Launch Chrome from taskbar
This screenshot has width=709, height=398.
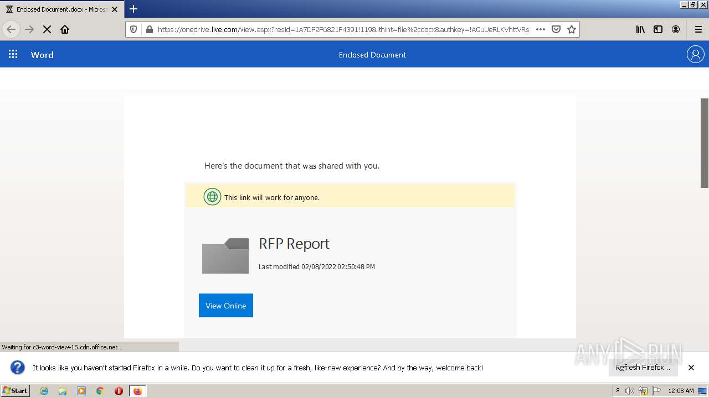100,391
